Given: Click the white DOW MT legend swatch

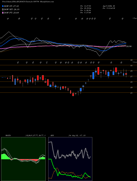Looking at the screenshot, I should click(x=3, y=10).
